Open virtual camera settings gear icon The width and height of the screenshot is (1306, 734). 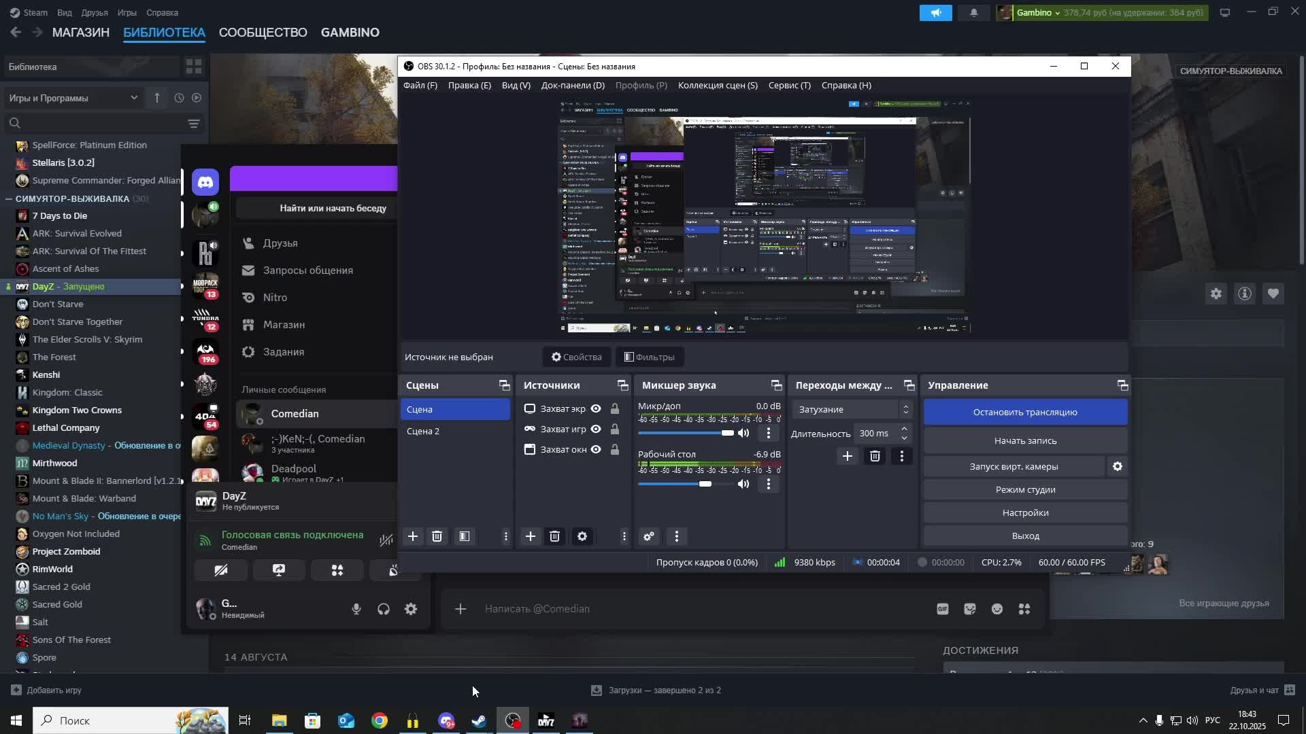tap(1117, 467)
